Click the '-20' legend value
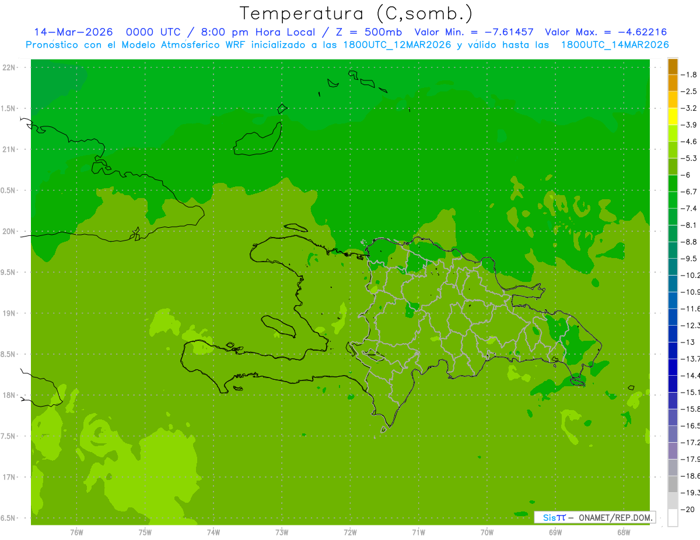This screenshot has width=700, height=540. click(x=688, y=509)
